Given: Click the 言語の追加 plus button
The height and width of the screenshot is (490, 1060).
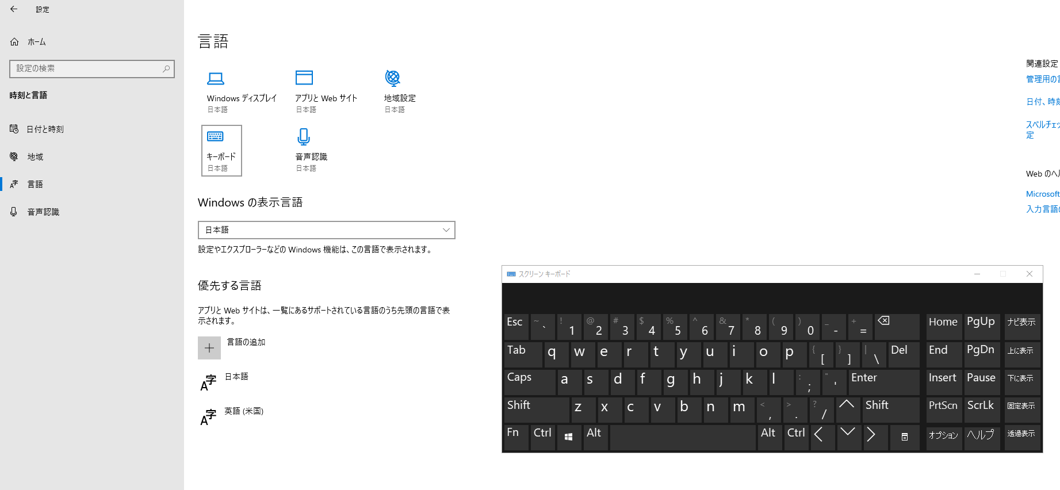Looking at the screenshot, I should tap(209, 348).
